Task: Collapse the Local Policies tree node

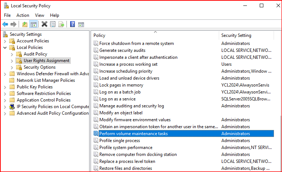Action: pyautogui.click(x=5, y=47)
